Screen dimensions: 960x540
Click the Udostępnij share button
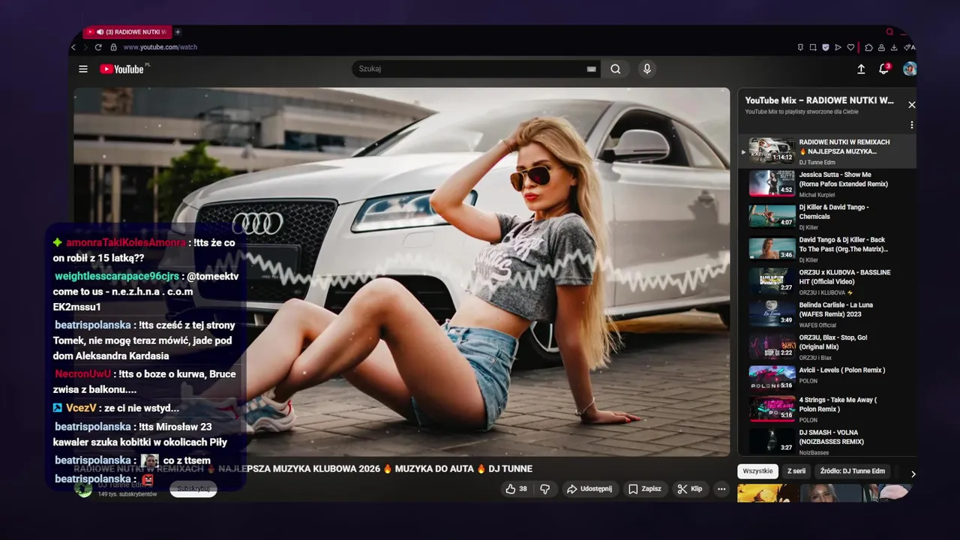tap(589, 489)
